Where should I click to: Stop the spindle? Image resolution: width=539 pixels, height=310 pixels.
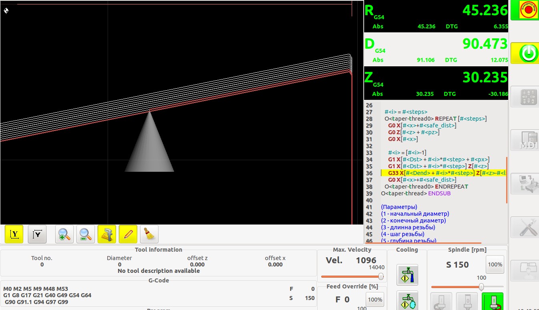pyautogui.click(x=467, y=301)
